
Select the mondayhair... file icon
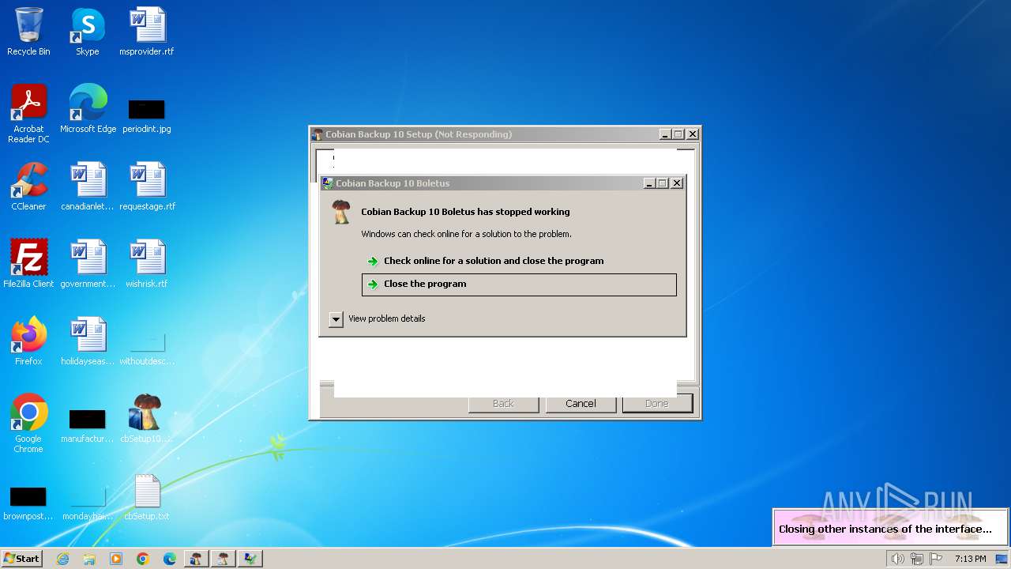coord(88,503)
